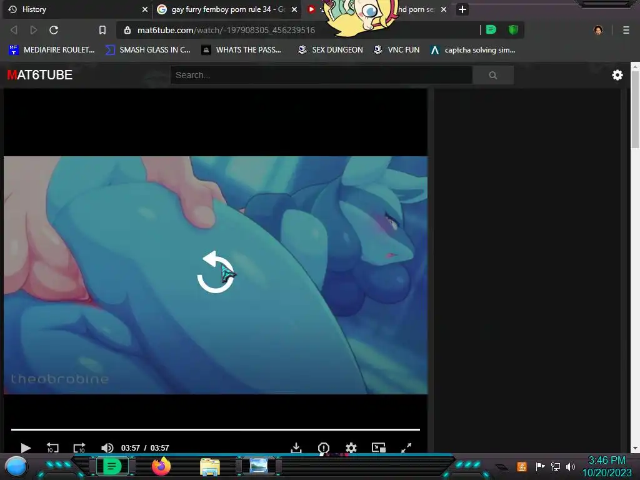This screenshot has width=640, height=480.
Task: Open the green chat app on the taskbar
Action: (111, 466)
